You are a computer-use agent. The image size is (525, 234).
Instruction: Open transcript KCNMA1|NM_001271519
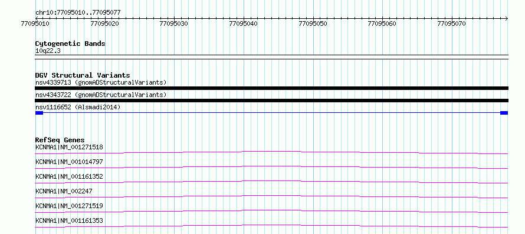point(69,206)
